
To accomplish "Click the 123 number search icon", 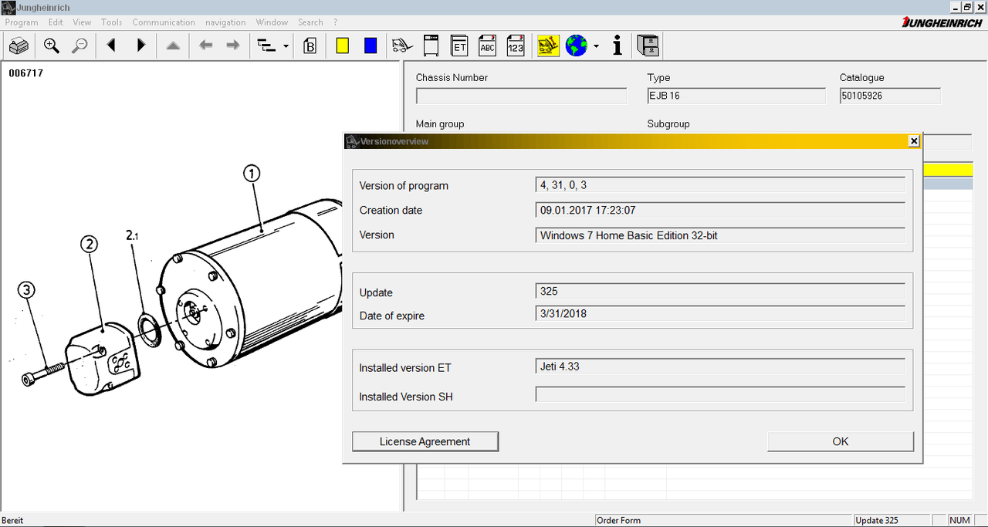I will click(x=516, y=46).
